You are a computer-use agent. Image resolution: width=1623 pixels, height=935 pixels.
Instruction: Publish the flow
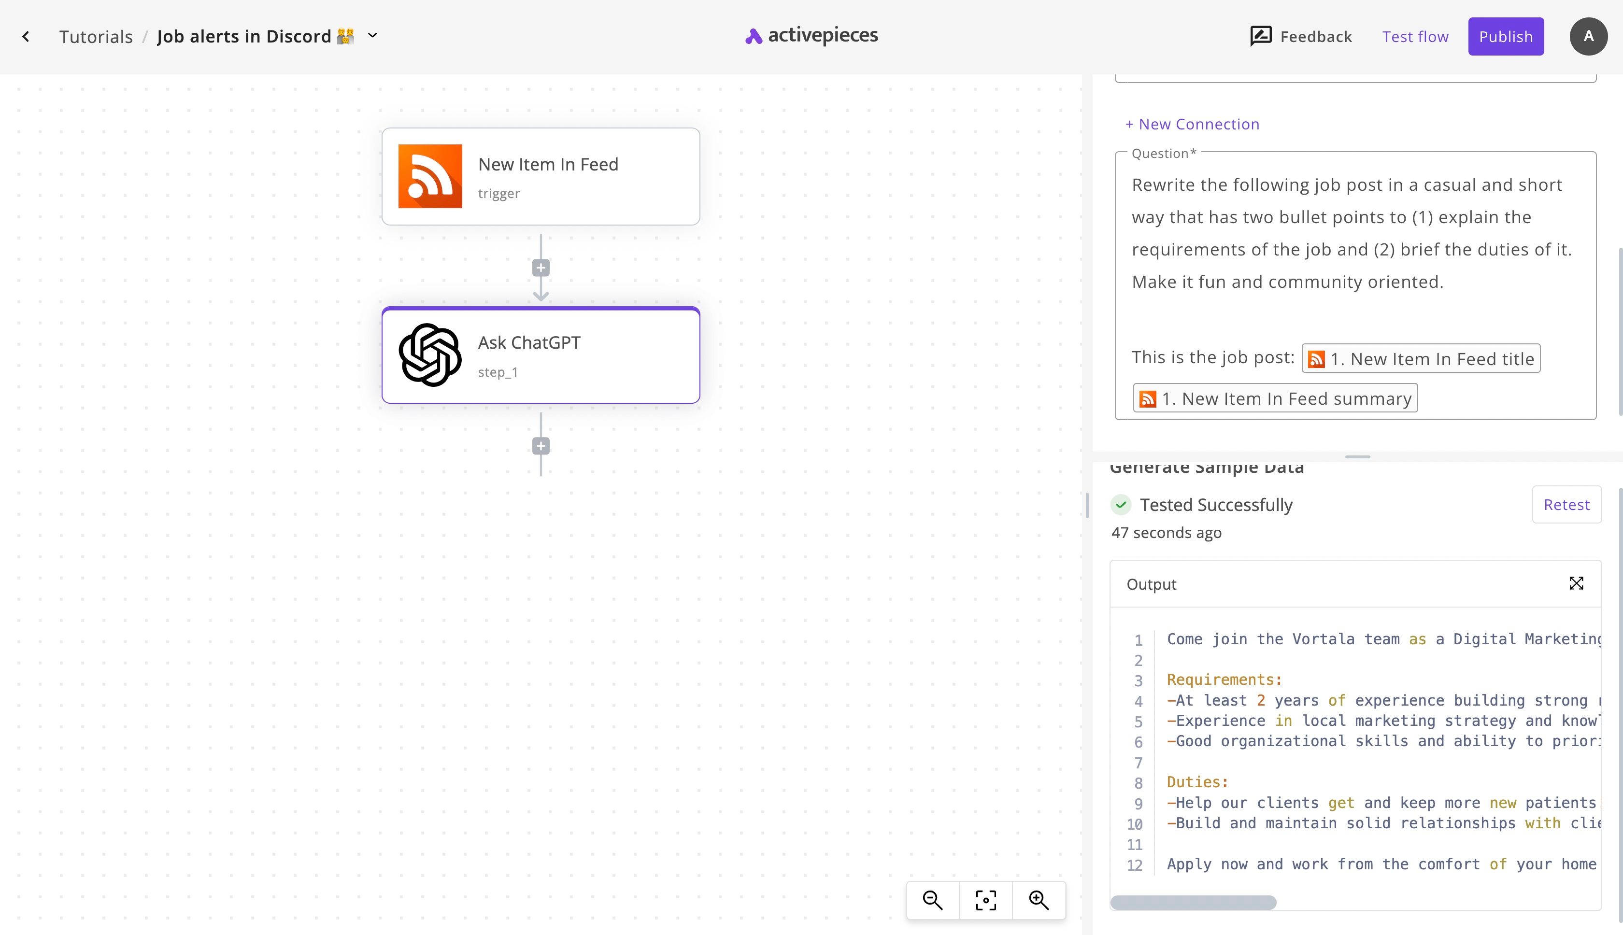[1506, 37]
